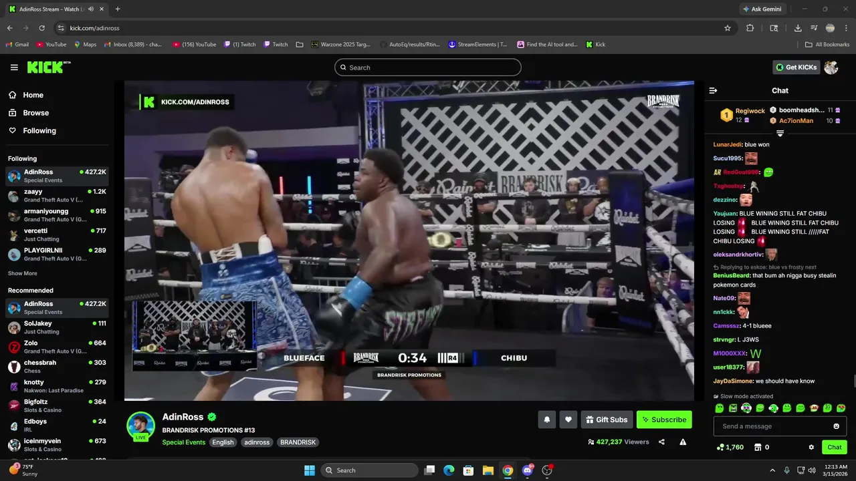Open the Kick bookmark in bookmarks bar
The height and width of the screenshot is (481, 856).
click(596, 45)
